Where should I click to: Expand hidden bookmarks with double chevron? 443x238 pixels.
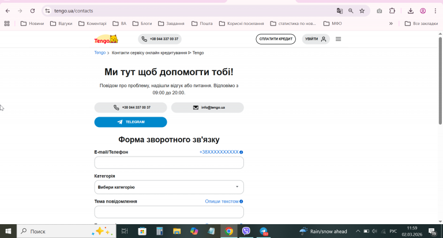tap(391, 24)
